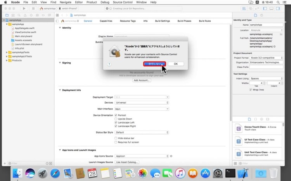This screenshot has width=291, height=181.
Task: Click the help question mark in dialog
Action: point(109,64)
